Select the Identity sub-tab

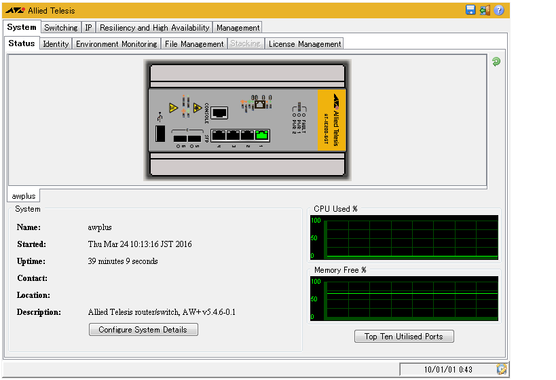[56, 44]
